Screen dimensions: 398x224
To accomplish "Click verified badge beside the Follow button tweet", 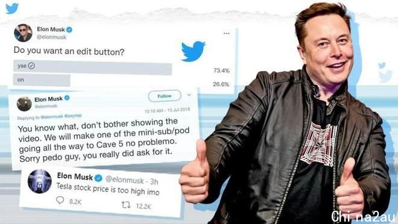I will [67, 98].
